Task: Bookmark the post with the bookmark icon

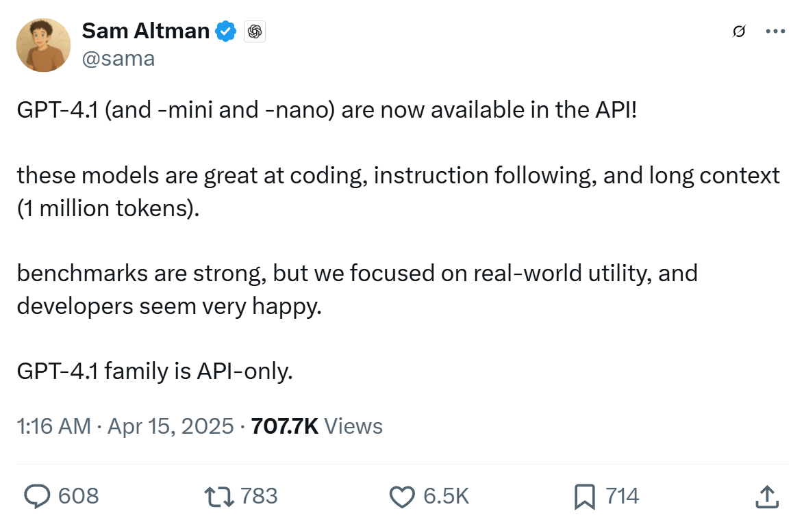Action: pos(584,496)
